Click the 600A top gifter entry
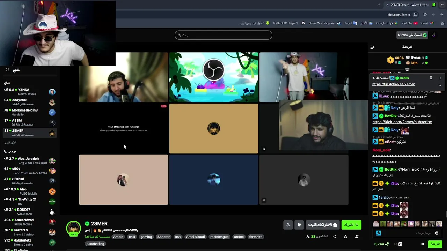The width and height of the screenshot is (447, 251). 396,60
